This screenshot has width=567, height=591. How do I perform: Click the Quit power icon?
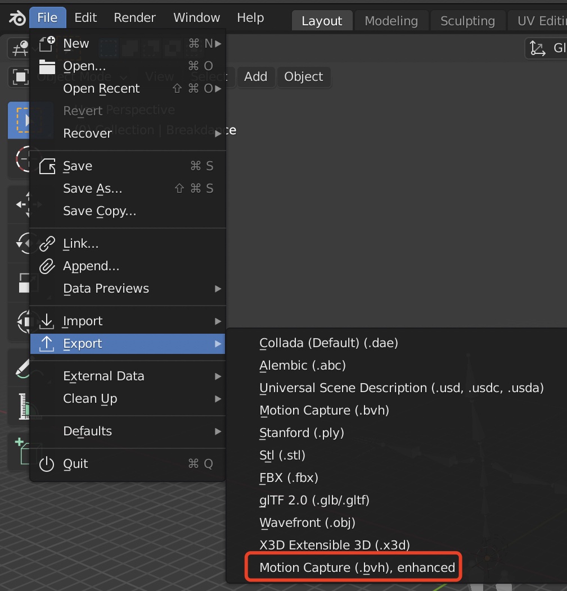pyautogui.click(x=47, y=464)
